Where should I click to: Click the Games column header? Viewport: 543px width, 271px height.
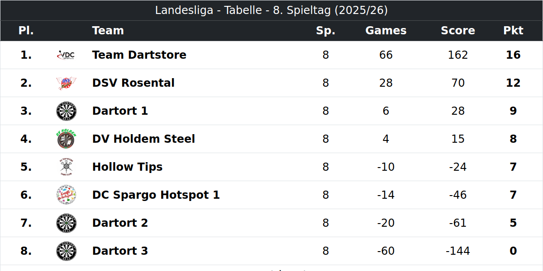[x=386, y=31]
